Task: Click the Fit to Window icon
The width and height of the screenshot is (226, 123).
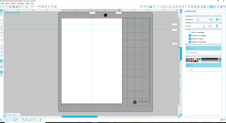Action: [x=55, y=7]
